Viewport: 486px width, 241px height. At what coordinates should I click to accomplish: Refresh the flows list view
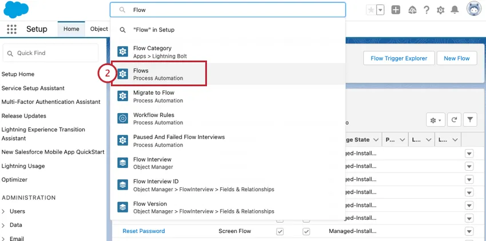455,120
